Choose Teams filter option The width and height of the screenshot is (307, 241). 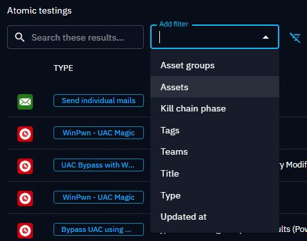tap(215, 151)
